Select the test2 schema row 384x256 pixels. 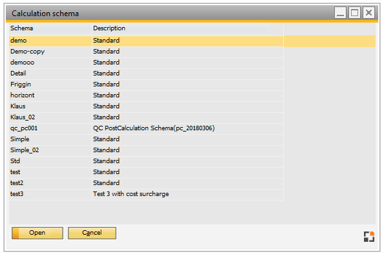(146, 183)
